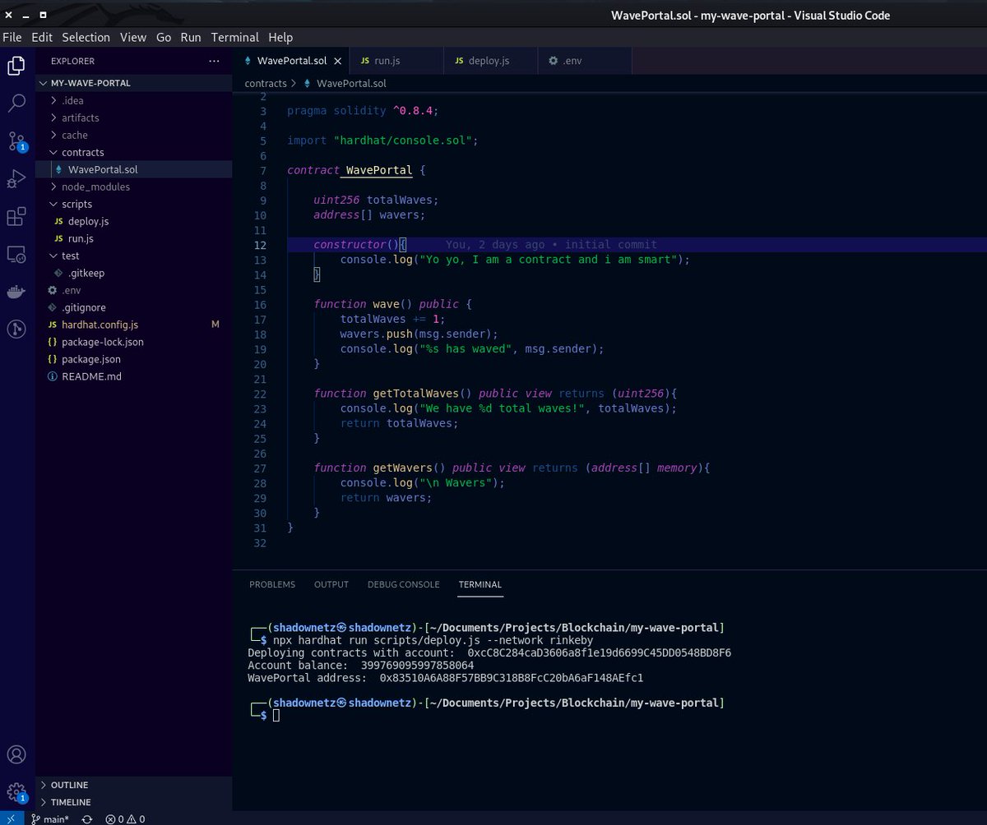987x825 pixels.
Task: Click the synchronize changes icon in status bar
Action: (86, 819)
